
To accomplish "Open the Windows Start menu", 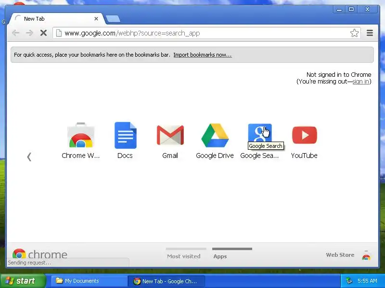I will [x=23, y=281].
